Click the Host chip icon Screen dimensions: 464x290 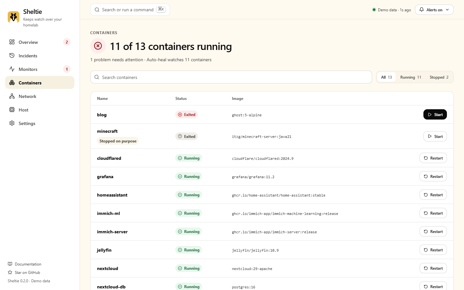(x=12, y=110)
